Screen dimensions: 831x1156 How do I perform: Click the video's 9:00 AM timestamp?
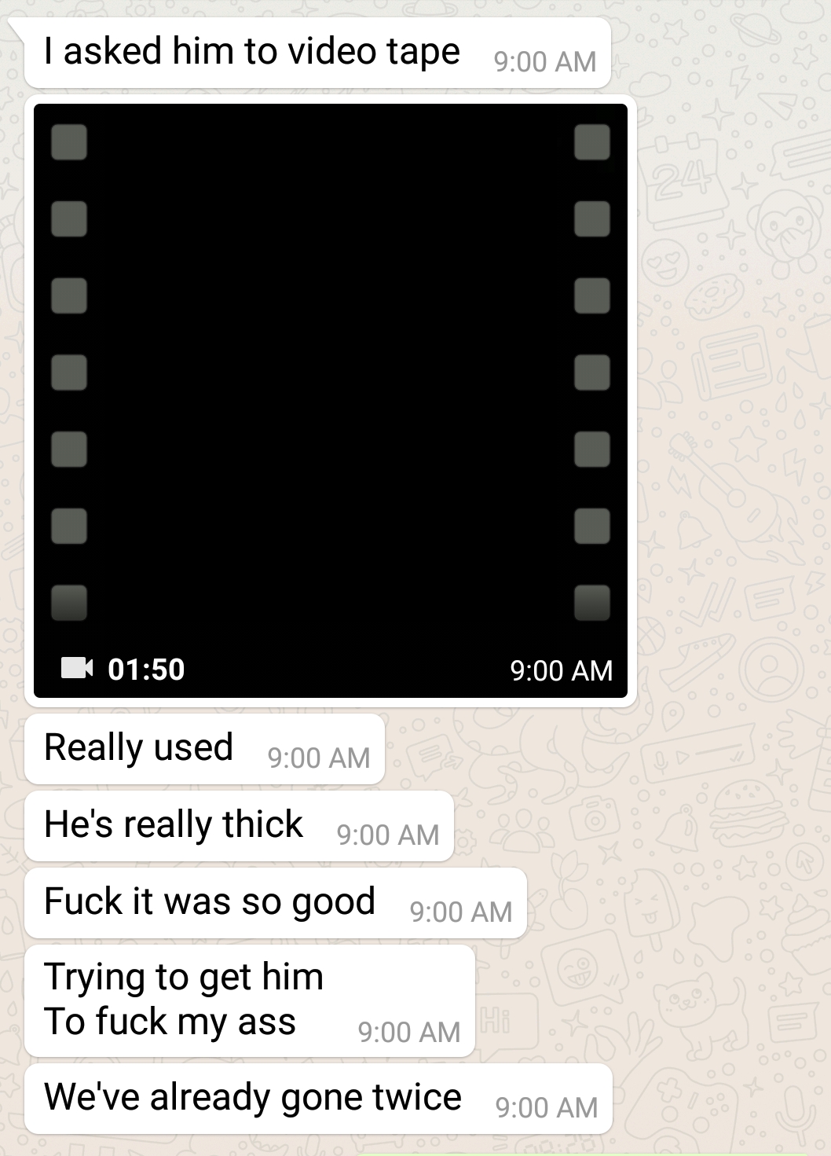(561, 670)
